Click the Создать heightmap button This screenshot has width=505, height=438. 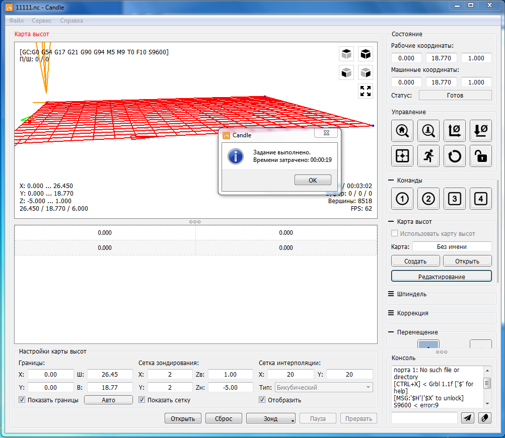tap(415, 261)
